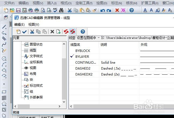Select the CONTINUO... linetype row
The image size is (174, 118).
(121, 63)
